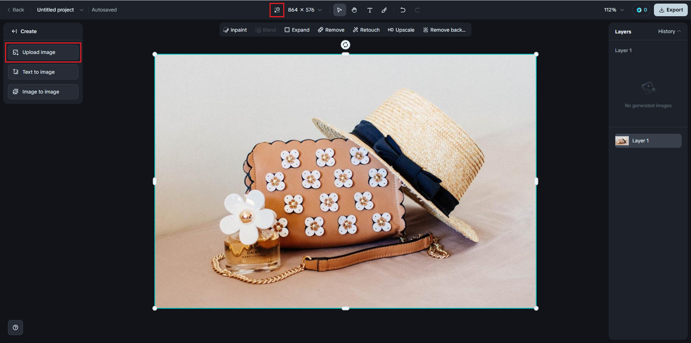This screenshot has width=691, height=343.
Task: Activate the Inpaint tool
Action: click(x=235, y=30)
